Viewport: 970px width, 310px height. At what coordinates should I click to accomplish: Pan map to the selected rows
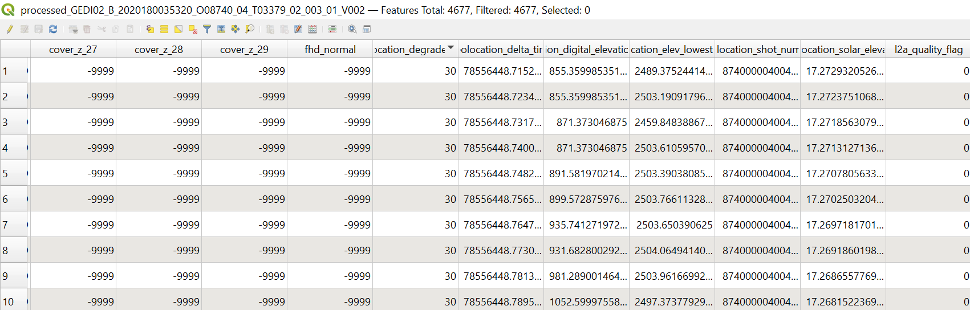click(235, 29)
